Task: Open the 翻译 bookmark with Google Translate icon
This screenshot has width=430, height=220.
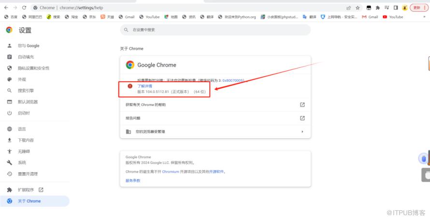Action: [309, 17]
